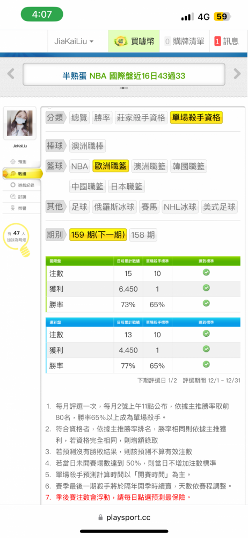Select the NBA basketball league filter
This screenshot has height=538, width=248.
pyautogui.click(x=80, y=167)
